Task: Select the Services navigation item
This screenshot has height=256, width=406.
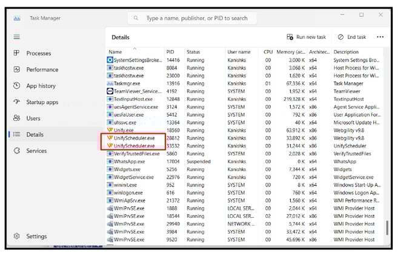Action: tap(36, 151)
